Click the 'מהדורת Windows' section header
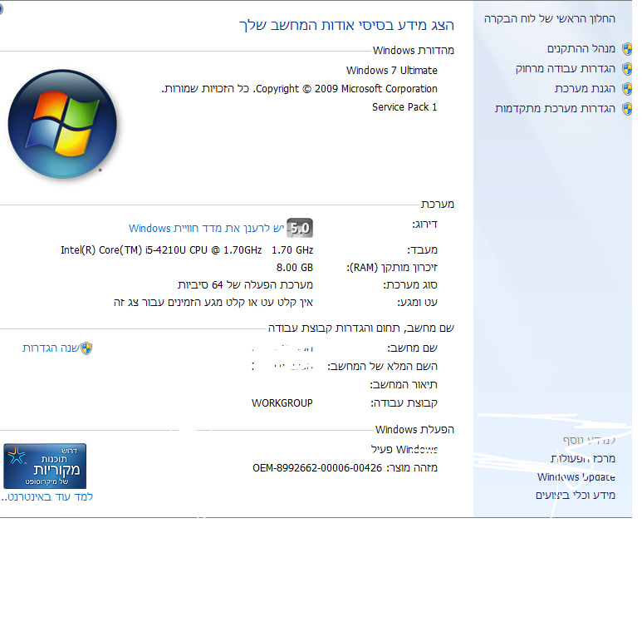This screenshot has height=617, width=642. pos(413,51)
